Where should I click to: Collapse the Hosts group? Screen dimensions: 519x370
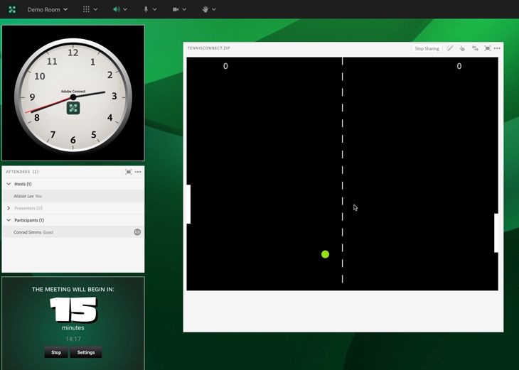pos(9,184)
